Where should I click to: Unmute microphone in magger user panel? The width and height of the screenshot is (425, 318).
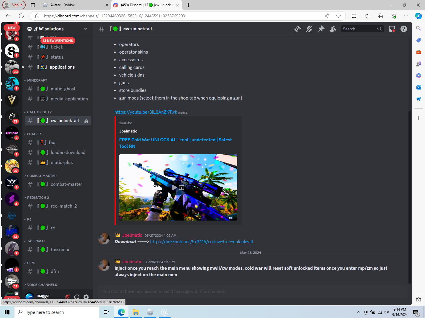(x=68, y=297)
